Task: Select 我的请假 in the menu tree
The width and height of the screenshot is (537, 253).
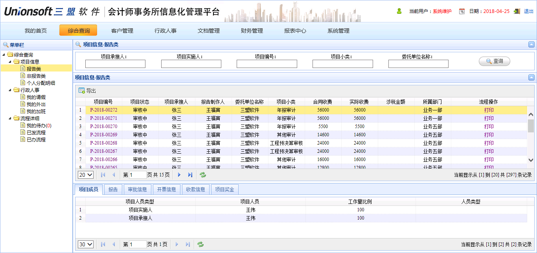Action: pos(36,97)
